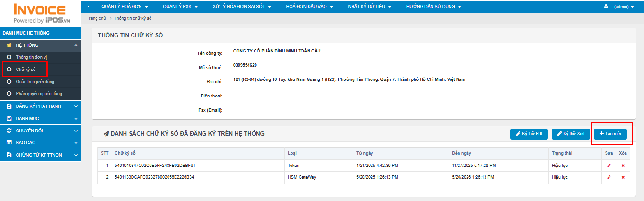Open the Quản lý hoá đơn dropdown menu
This screenshot has height=201, width=644.
(124, 7)
